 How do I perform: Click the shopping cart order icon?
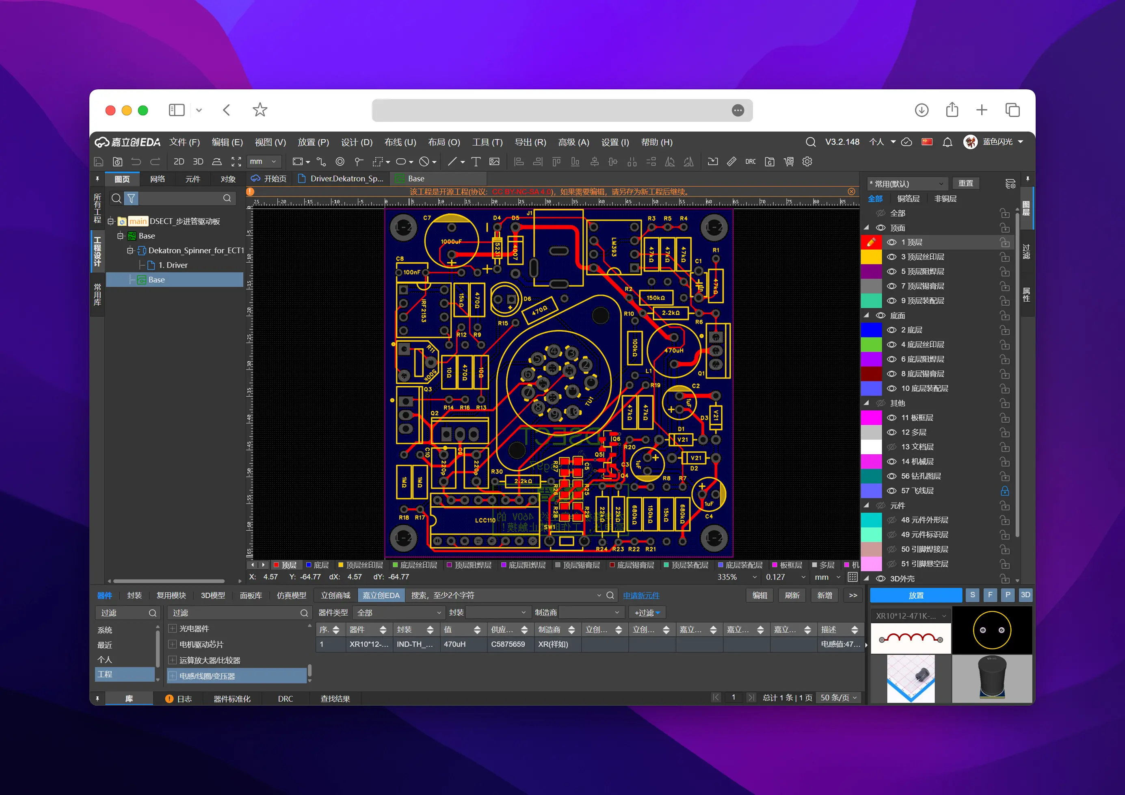click(788, 162)
